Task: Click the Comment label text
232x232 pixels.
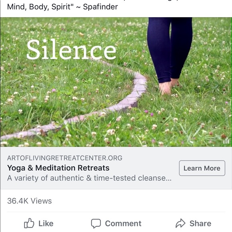Action: pyautogui.click(x=123, y=224)
